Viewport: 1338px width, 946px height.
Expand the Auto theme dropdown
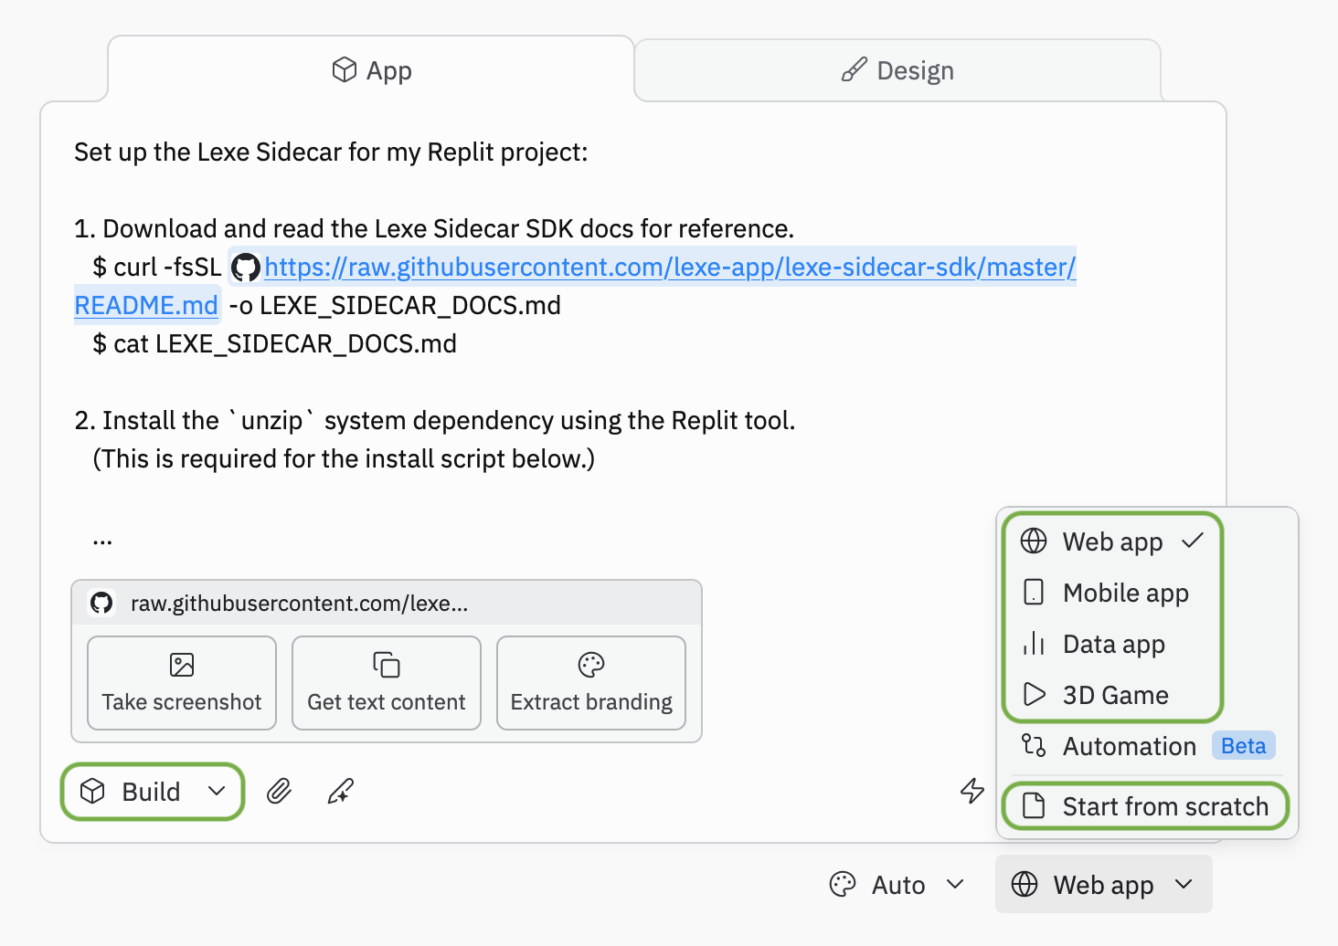click(x=897, y=885)
